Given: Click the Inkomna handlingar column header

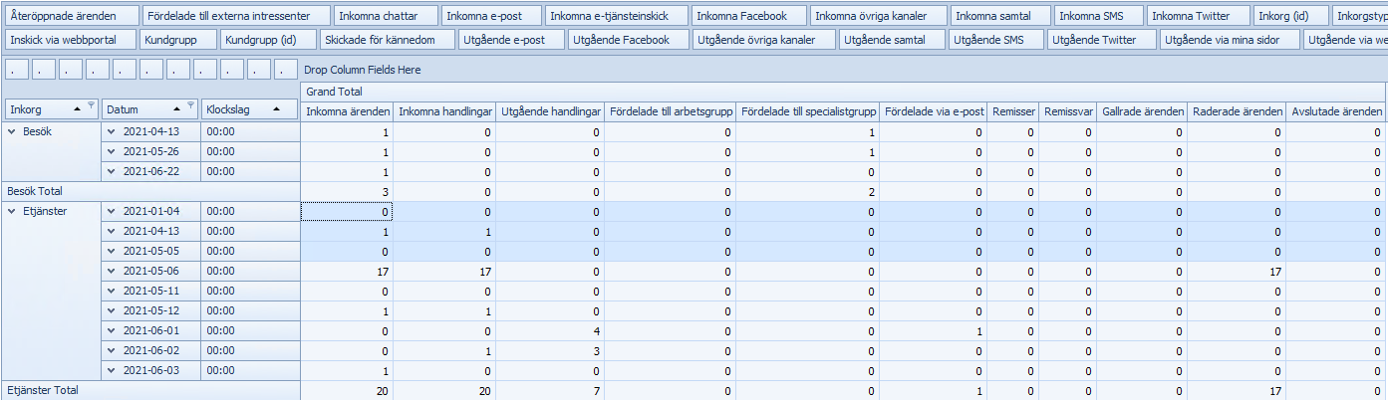Looking at the screenshot, I should pos(444,111).
